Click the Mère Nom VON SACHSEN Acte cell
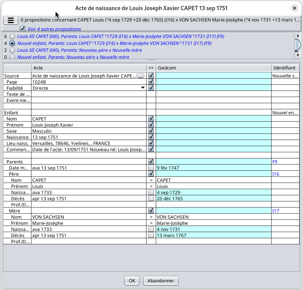Image resolution: width=303 pixels, height=290 pixels. coord(89,217)
